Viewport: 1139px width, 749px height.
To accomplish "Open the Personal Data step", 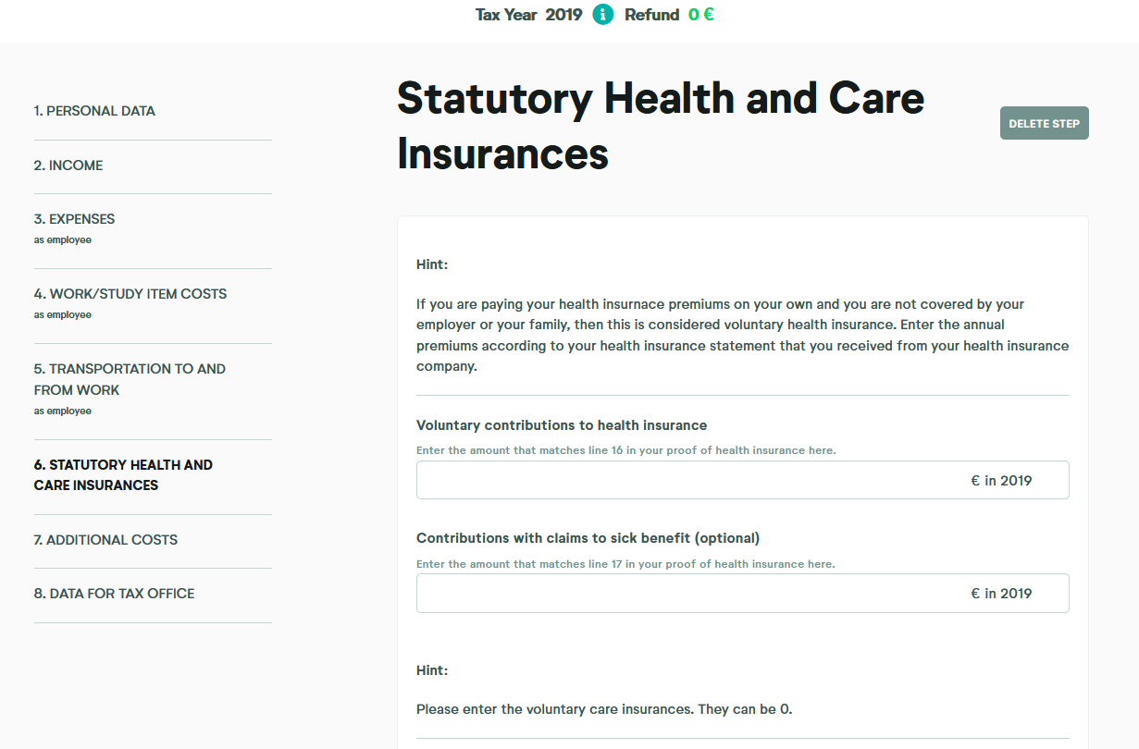I will point(94,111).
